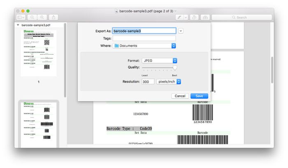Click the Tags input field
The width and height of the screenshot is (288, 168).
144,38
